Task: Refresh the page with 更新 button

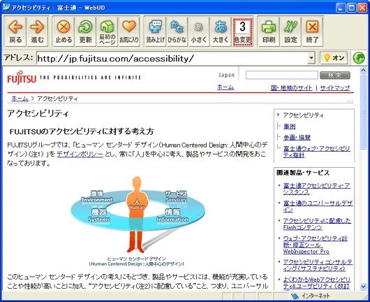Action: click(x=85, y=31)
